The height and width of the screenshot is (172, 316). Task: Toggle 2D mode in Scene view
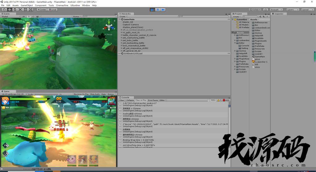[x=23, y=17]
